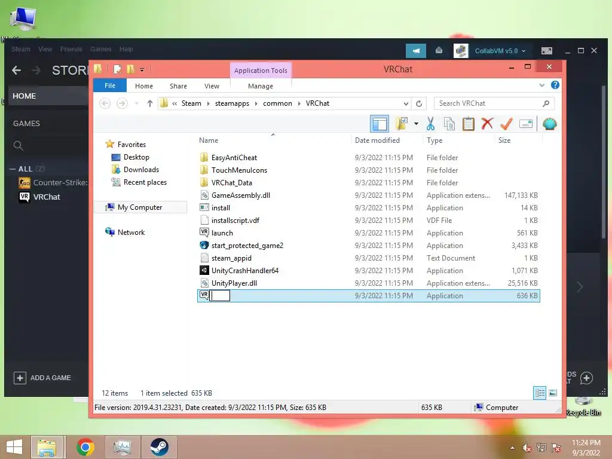Click the Forward navigation arrow in Explorer
This screenshot has height=459, width=612.
point(122,103)
